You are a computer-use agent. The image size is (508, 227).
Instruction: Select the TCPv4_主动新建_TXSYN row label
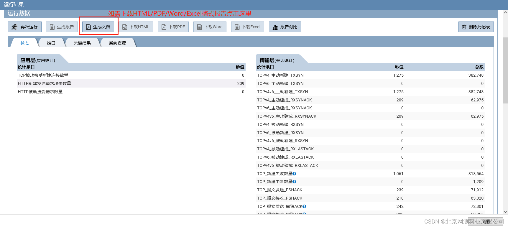coord(280,75)
